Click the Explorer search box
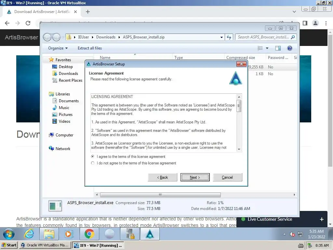This screenshot has height=250, width=333. 263,37
